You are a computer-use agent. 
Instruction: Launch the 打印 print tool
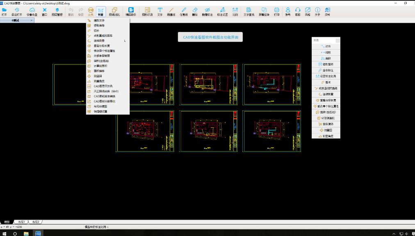click(276, 11)
